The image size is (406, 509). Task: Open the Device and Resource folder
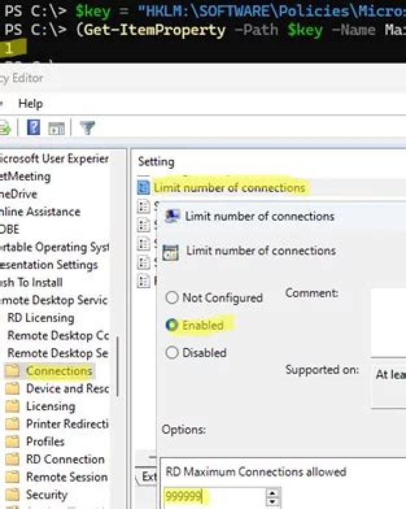point(68,389)
